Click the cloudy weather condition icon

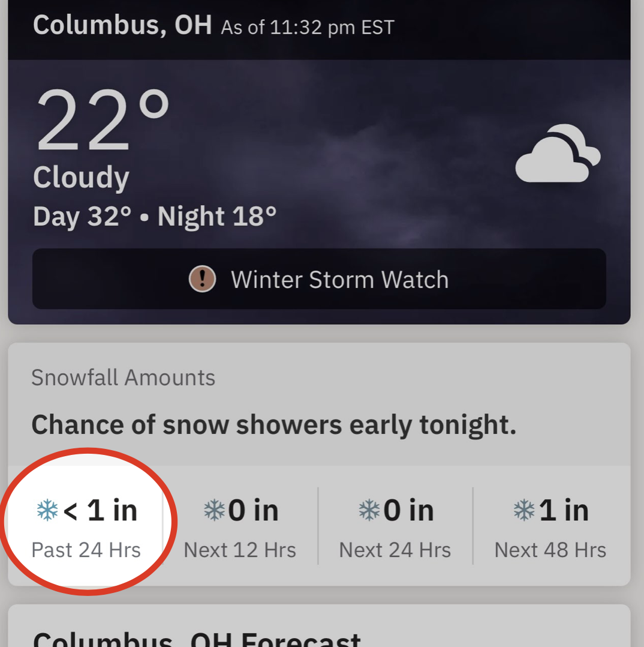click(558, 154)
